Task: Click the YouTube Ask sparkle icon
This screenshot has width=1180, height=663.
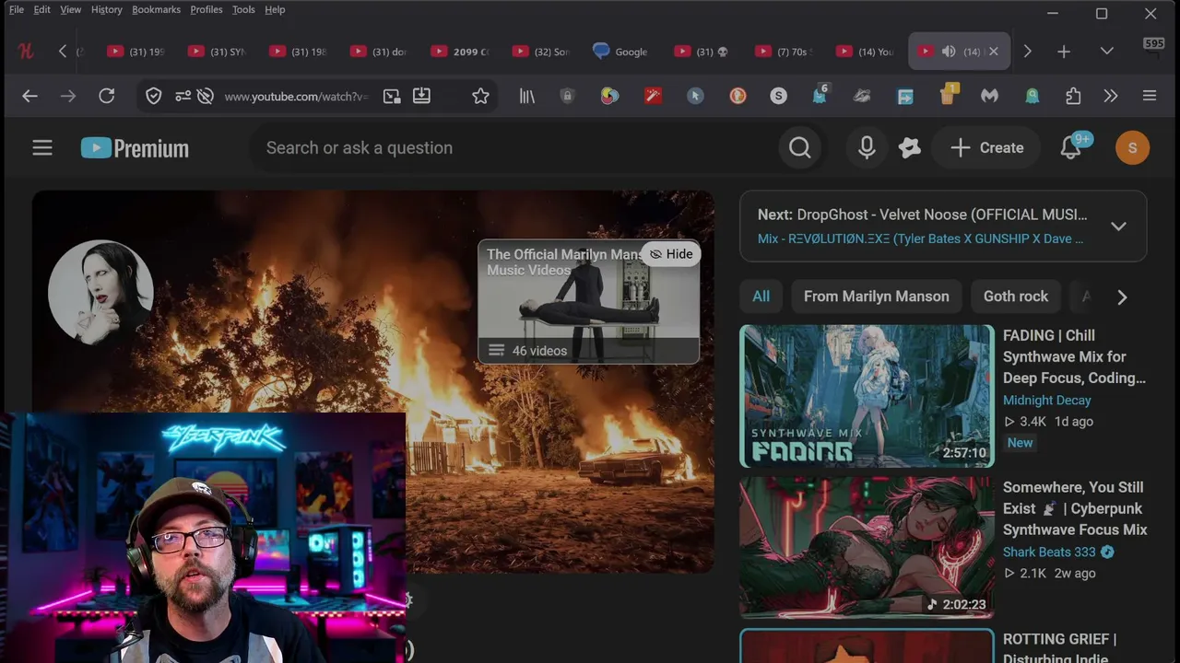Action: coord(910,147)
